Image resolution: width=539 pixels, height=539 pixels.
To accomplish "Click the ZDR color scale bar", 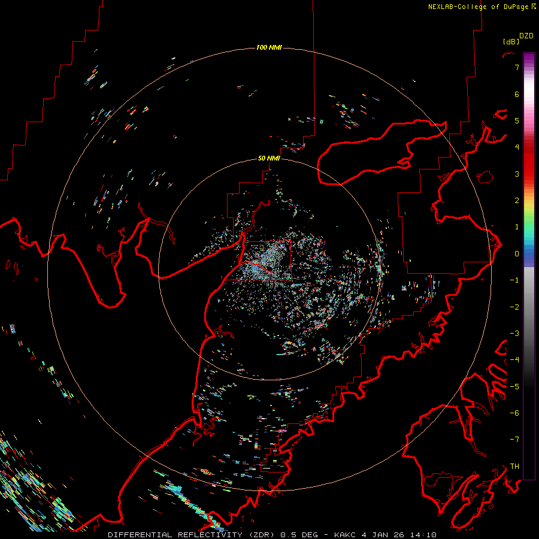I will pyautogui.click(x=529, y=266).
